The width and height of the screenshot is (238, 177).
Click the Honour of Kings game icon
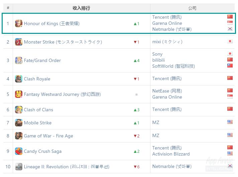point(19,23)
